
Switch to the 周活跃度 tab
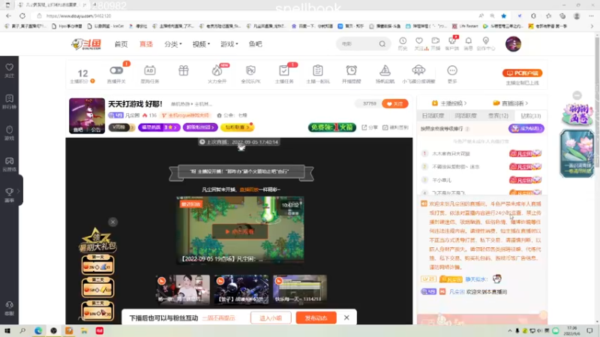click(465, 116)
